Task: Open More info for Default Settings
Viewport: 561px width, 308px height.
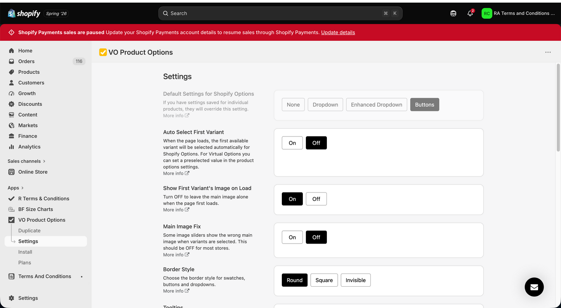Action: point(176,116)
